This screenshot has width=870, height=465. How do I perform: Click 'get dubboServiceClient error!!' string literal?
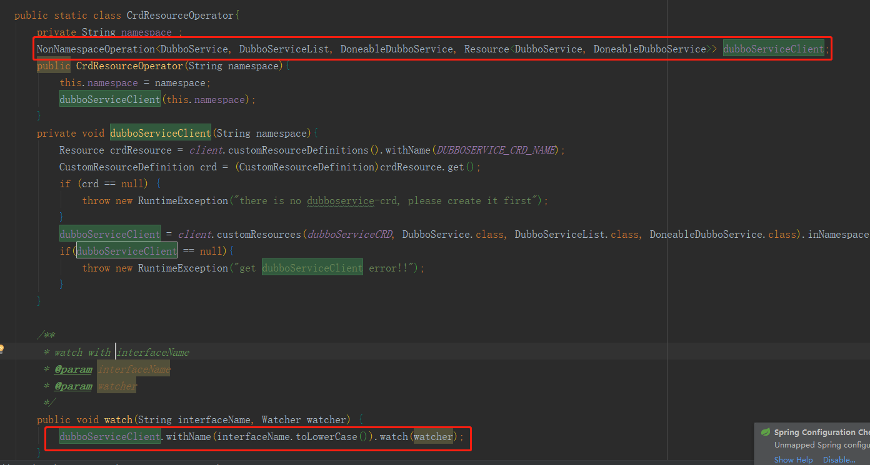[x=323, y=268]
